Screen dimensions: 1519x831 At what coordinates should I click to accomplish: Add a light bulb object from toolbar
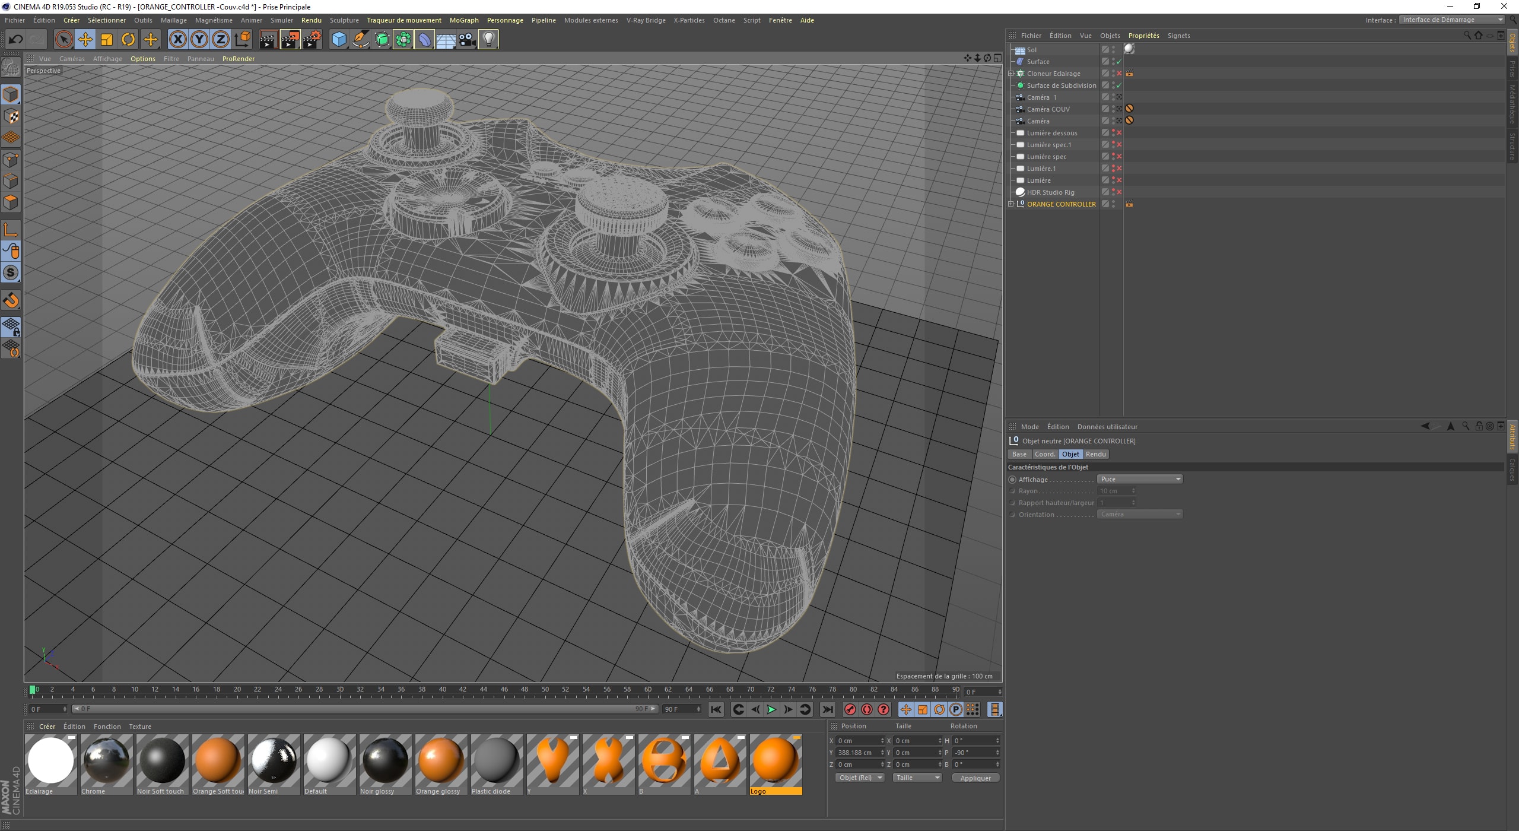488,40
